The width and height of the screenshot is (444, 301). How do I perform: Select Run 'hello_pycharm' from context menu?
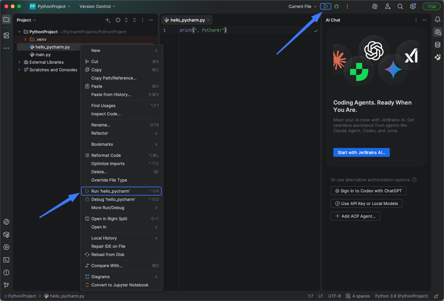121,191
